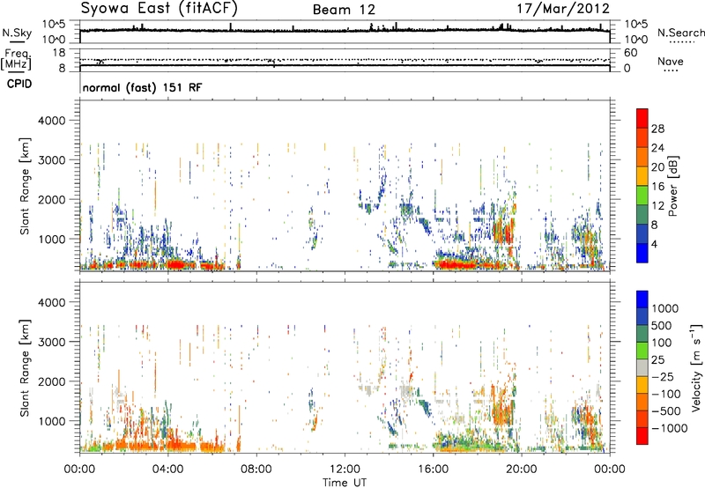Click the 'Time UT' axis label

[x=345, y=483]
